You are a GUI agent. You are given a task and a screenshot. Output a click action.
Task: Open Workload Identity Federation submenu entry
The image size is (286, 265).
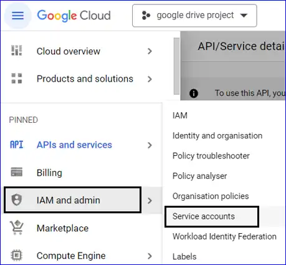(x=224, y=236)
